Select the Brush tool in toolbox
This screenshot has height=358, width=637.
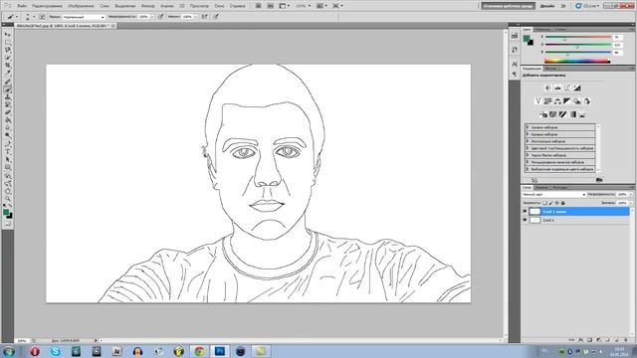(x=8, y=89)
